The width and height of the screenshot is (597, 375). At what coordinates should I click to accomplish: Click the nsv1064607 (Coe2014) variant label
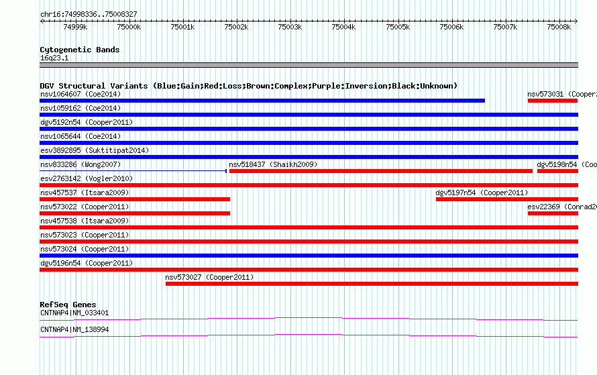[80, 94]
